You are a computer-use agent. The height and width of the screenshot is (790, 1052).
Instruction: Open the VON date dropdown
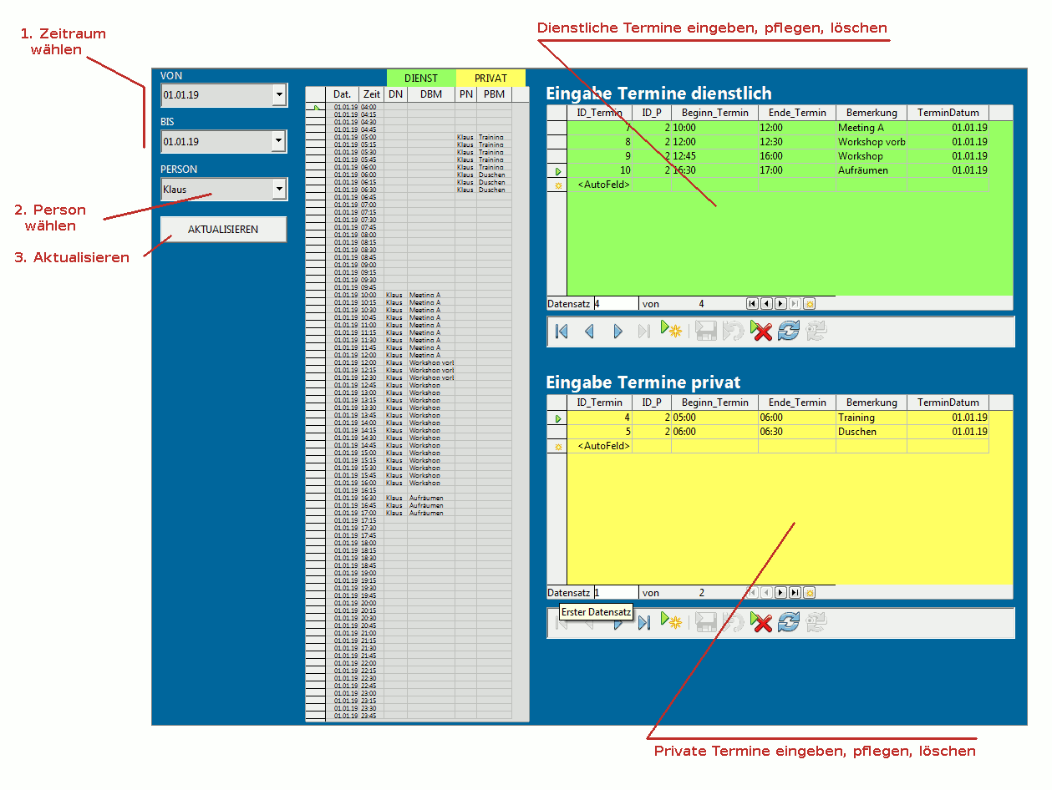(x=279, y=95)
